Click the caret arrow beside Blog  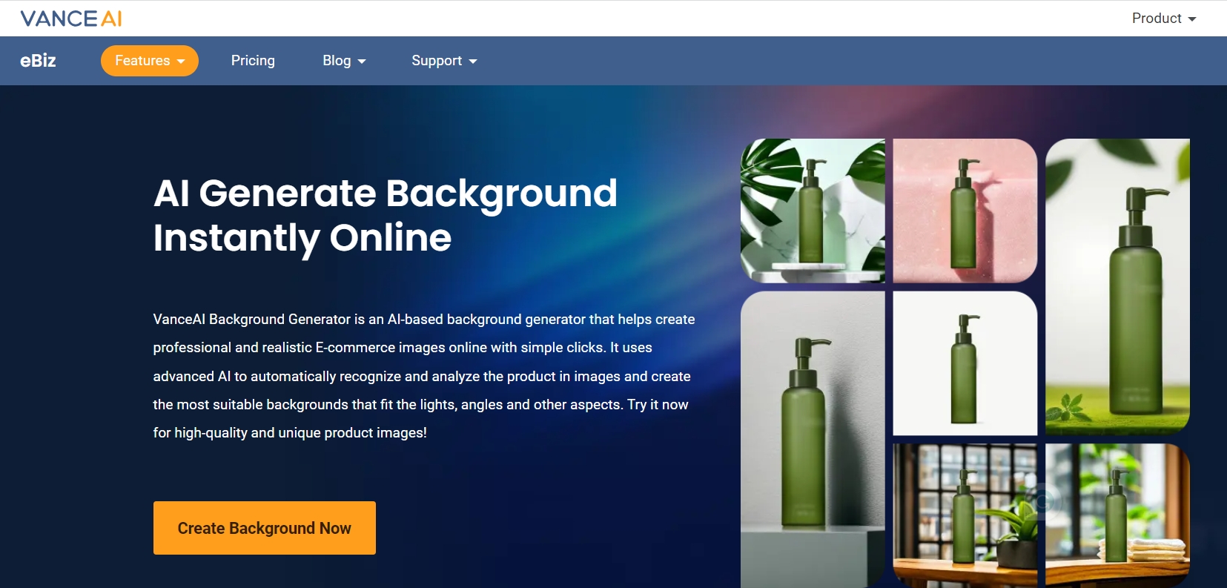coord(362,62)
